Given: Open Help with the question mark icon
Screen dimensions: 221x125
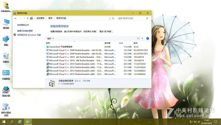Looking at the screenshot, I should pyautogui.click(x=148, y=38).
